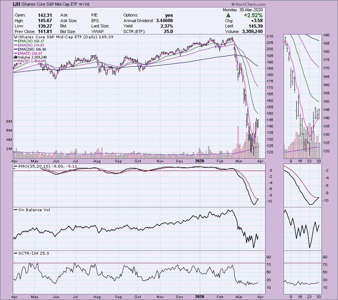Click the EMA(5) 141.07 legend entry
This screenshot has height=300, width=338.
click(28, 53)
